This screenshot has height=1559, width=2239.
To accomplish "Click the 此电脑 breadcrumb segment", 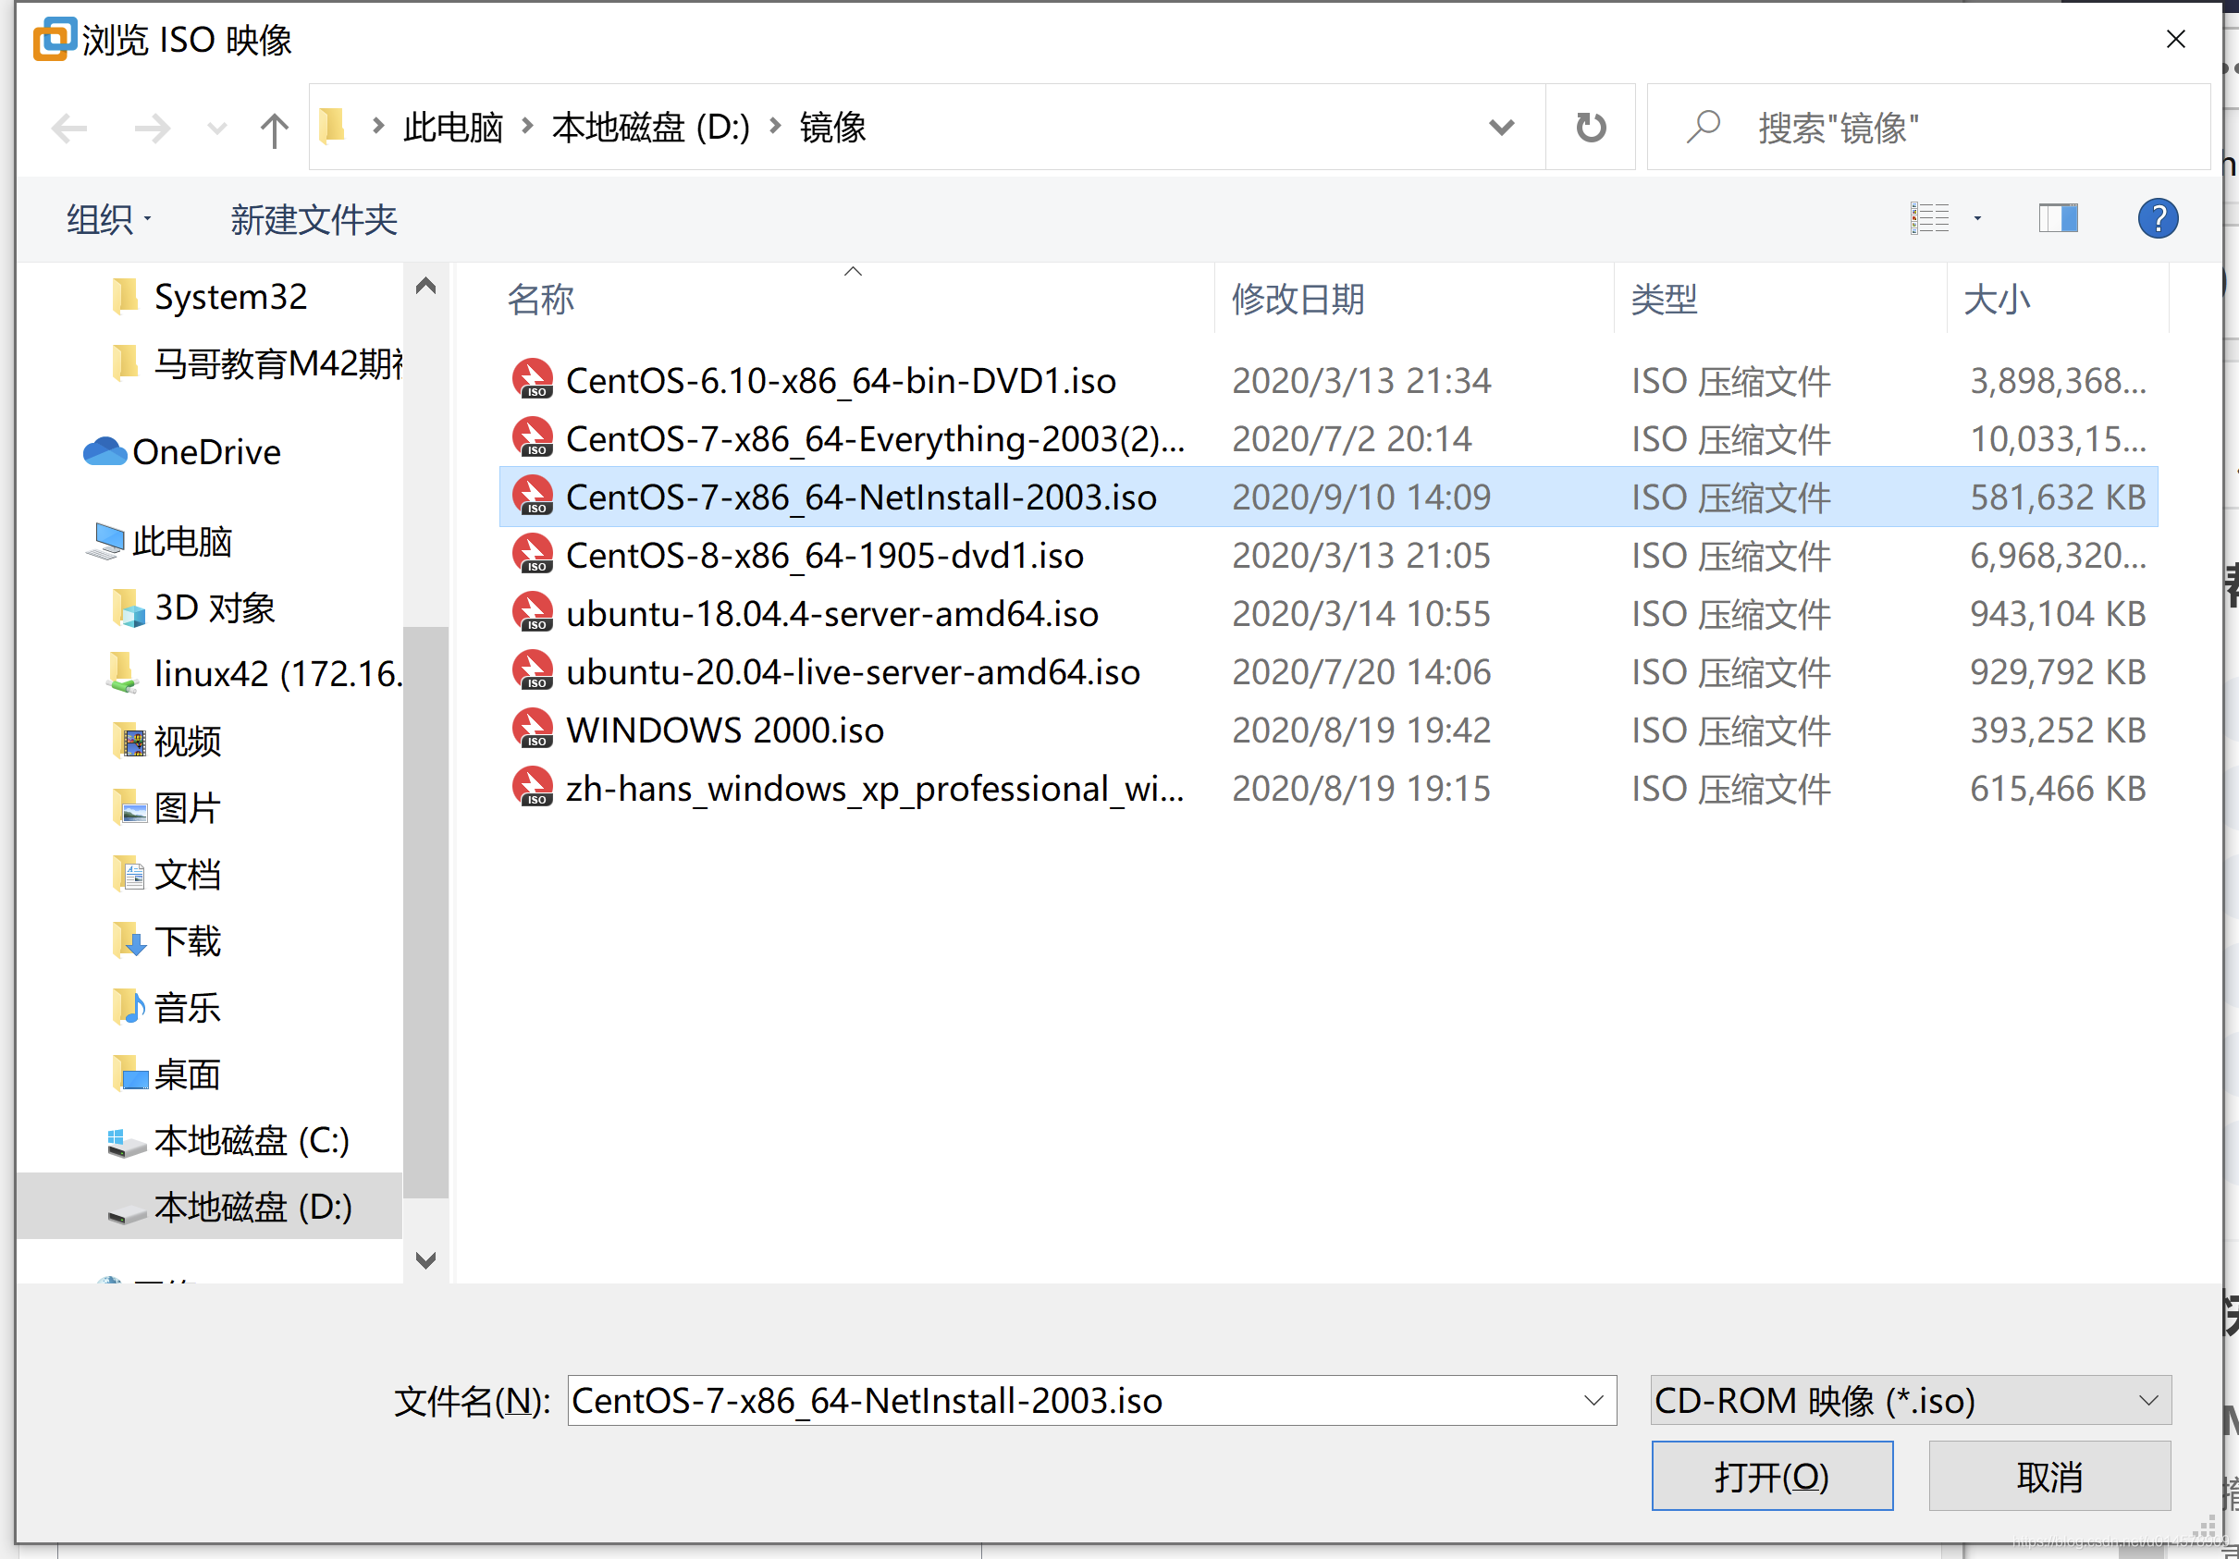I will (x=453, y=128).
